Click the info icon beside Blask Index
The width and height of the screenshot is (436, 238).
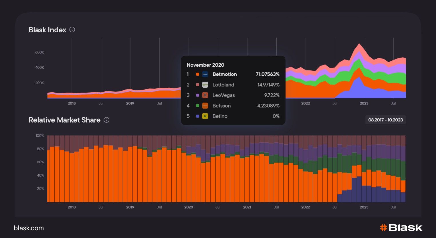72,29
